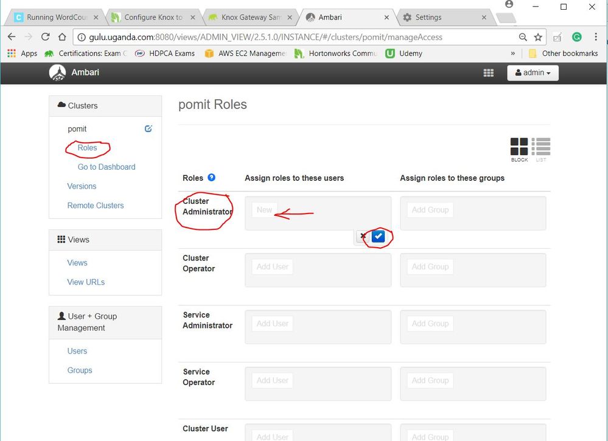The image size is (608, 441).
Task: Open the Roles help question icon
Action: (x=211, y=178)
